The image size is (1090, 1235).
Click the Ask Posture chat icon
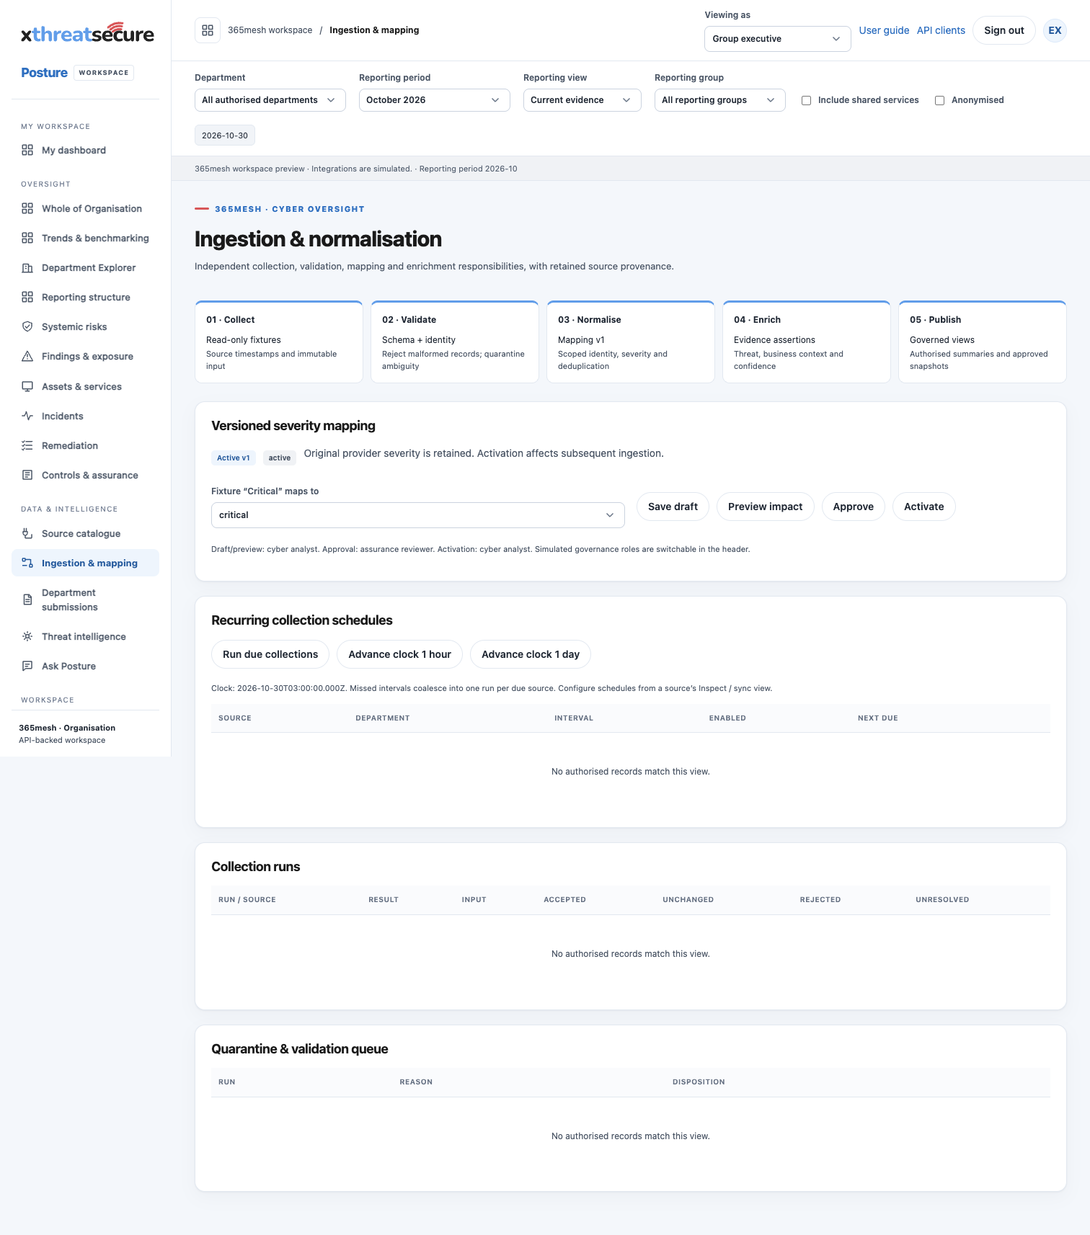pos(27,666)
